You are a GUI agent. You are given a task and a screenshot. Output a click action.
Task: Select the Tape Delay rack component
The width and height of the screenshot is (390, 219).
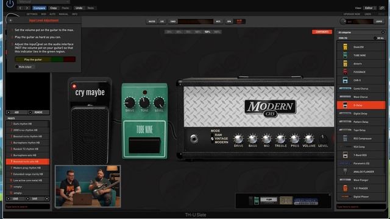361,130
